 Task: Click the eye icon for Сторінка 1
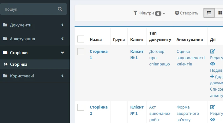point(213,64)
